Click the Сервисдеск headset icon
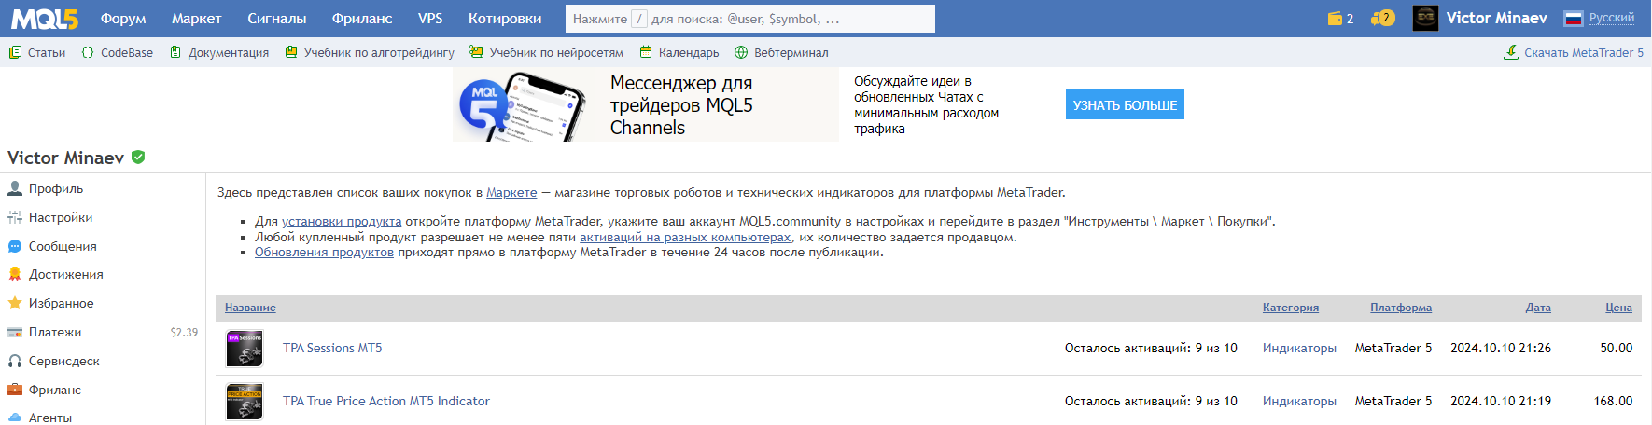The height and width of the screenshot is (425, 1652). click(15, 361)
